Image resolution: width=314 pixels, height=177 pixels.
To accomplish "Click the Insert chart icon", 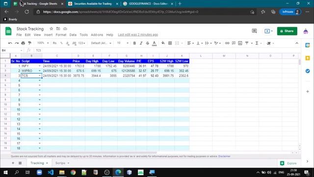I will 240,43.
